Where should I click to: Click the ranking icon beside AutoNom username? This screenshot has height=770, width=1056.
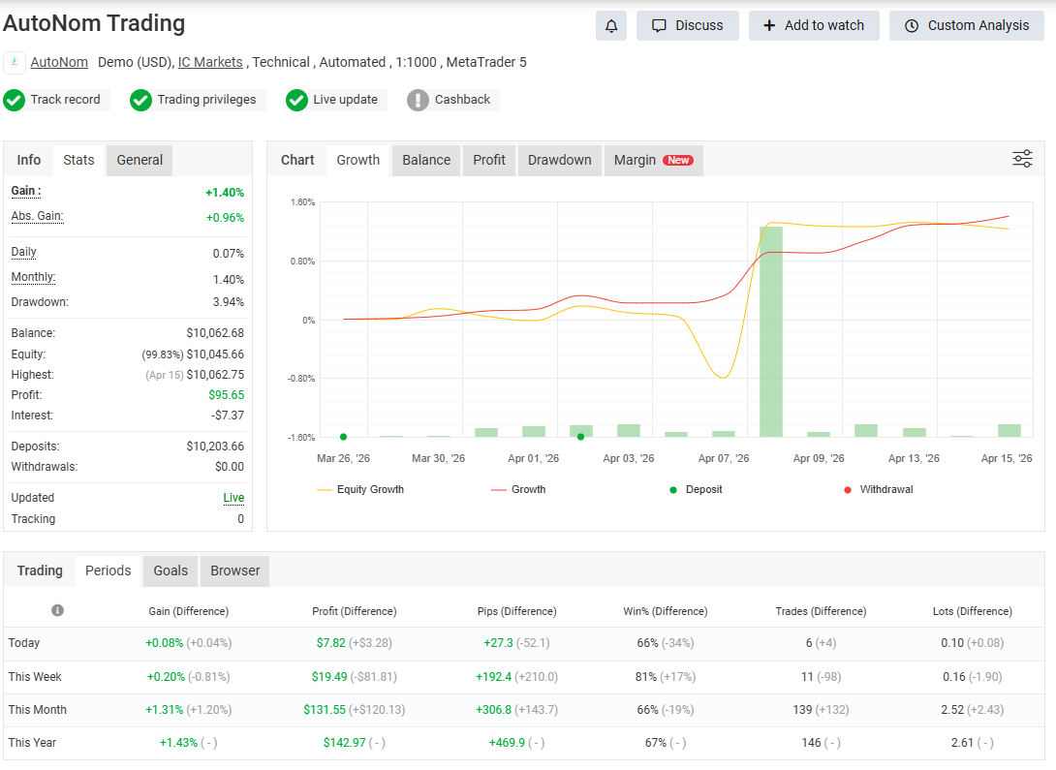point(14,62)
